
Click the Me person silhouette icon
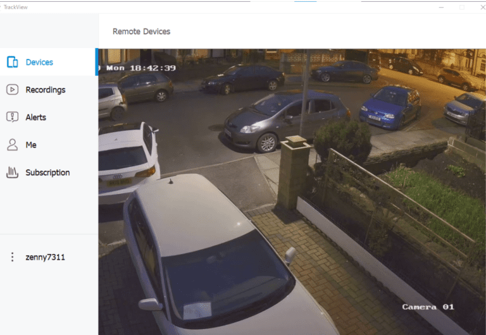pyautogui.click(x=13, y=145)
